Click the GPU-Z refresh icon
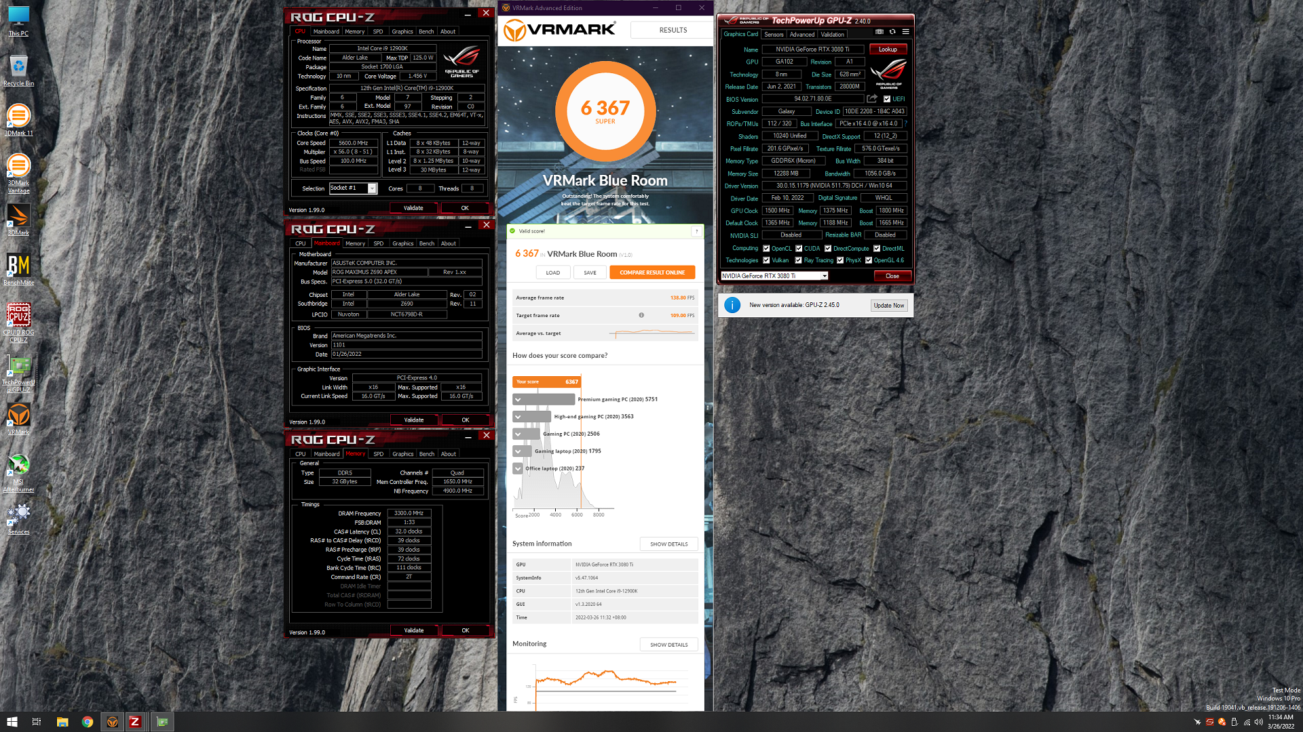 (x=892, y=32)
